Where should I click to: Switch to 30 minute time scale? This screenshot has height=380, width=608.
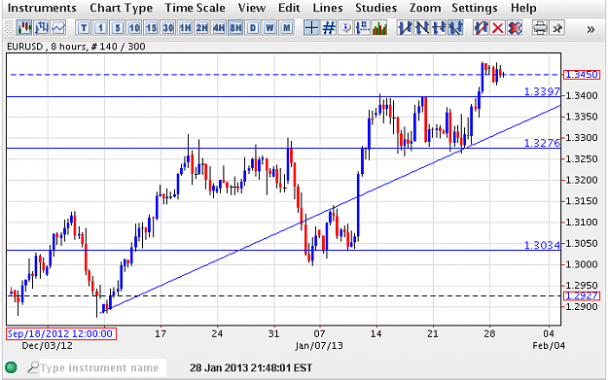tap(168, 28)
